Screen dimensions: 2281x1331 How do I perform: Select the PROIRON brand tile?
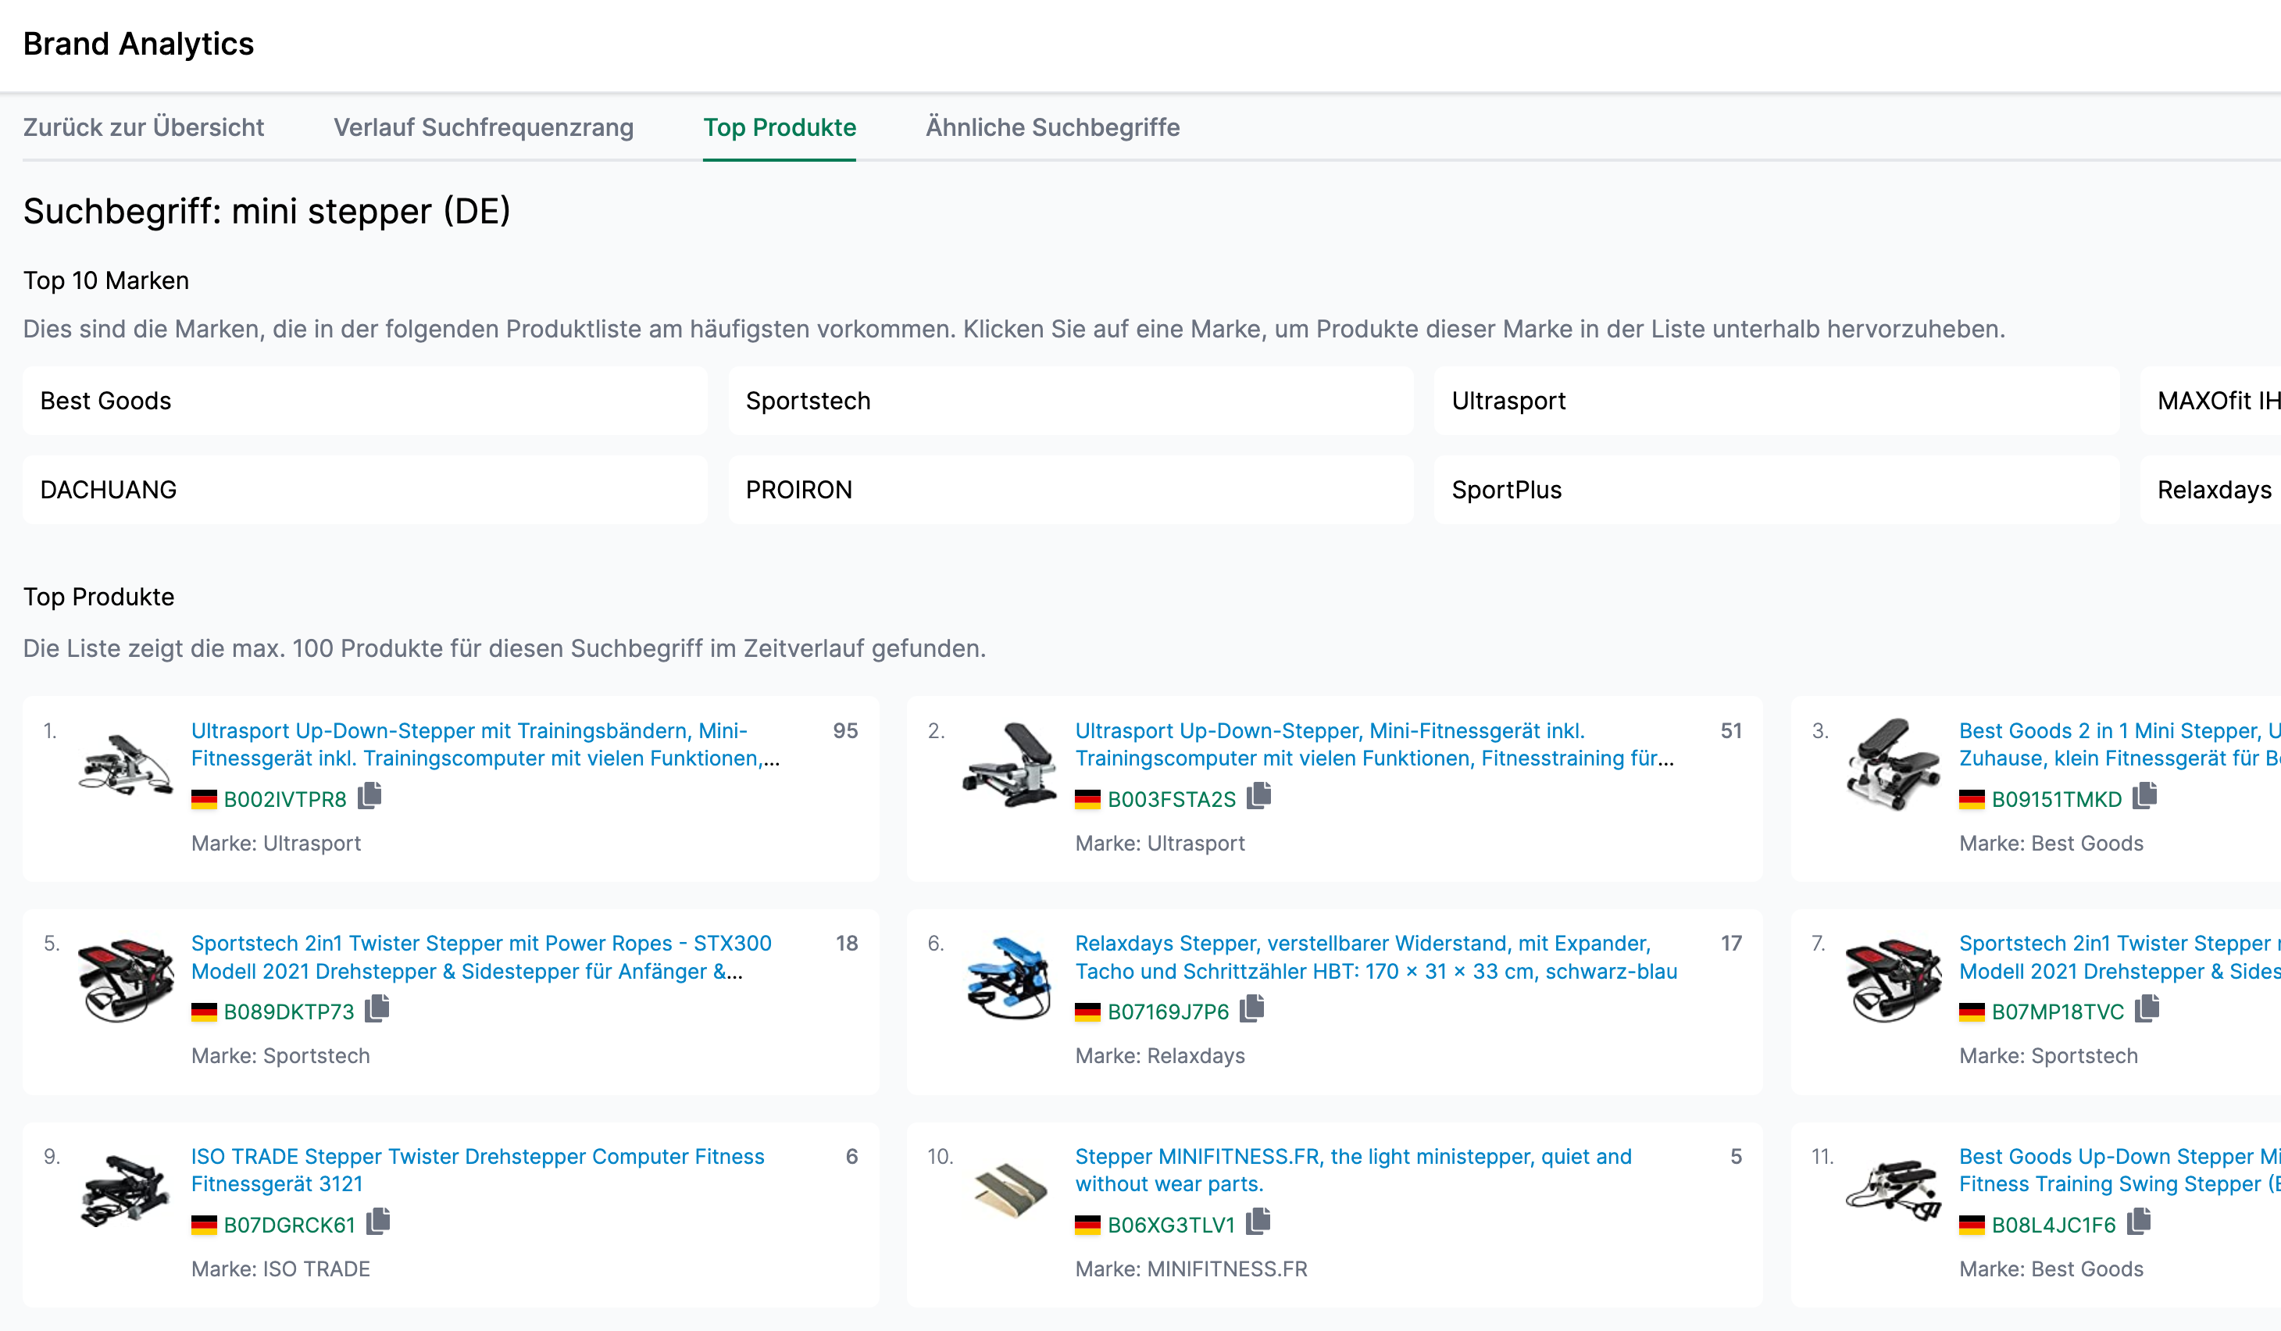coord(1071,490)
